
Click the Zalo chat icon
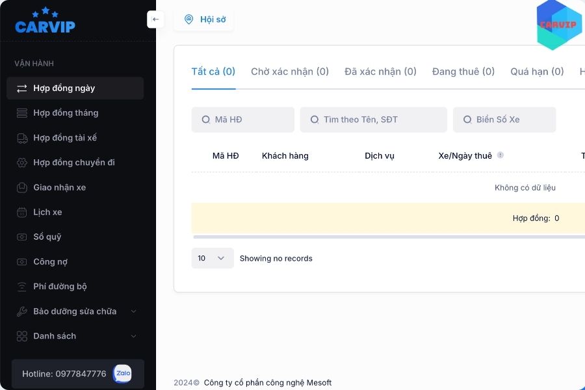coord(122,374)
